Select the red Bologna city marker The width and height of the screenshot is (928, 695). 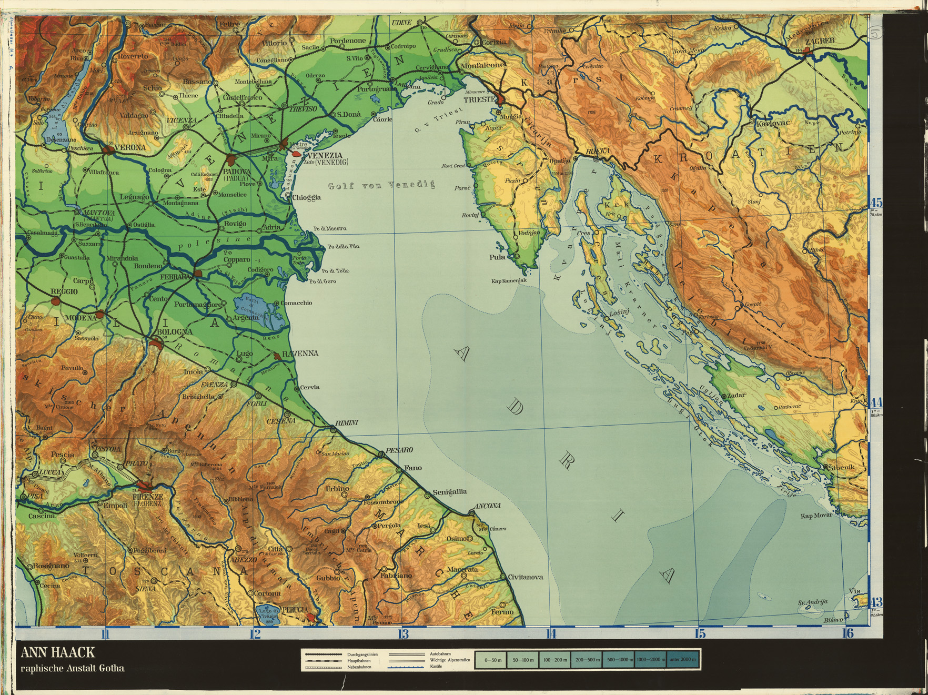[x=155, y=343]
